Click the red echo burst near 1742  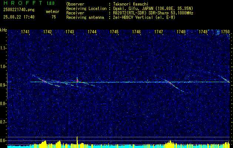pos(44,81)
